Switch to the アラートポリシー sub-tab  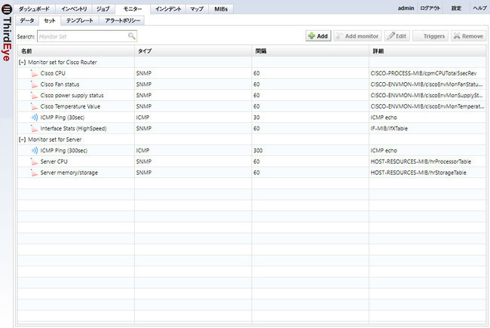(x=122, y=20)
